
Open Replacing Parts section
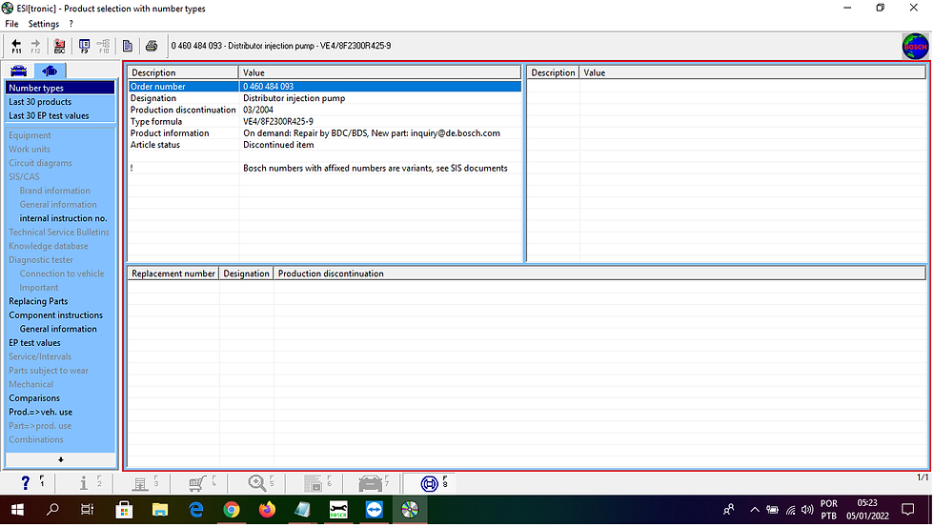coord(38,301)
